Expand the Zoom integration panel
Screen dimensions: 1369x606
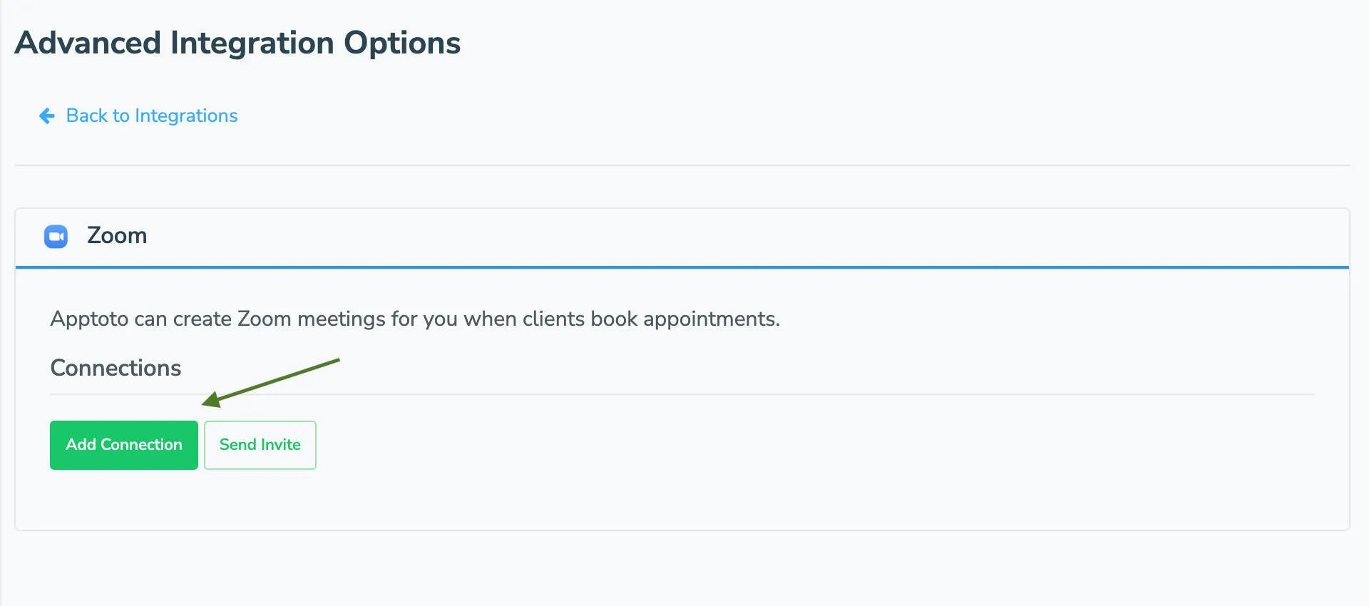tap(117, 235)
